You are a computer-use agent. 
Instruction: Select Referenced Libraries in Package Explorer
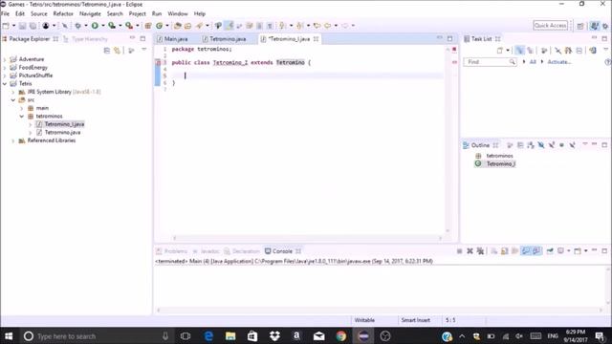52,140
